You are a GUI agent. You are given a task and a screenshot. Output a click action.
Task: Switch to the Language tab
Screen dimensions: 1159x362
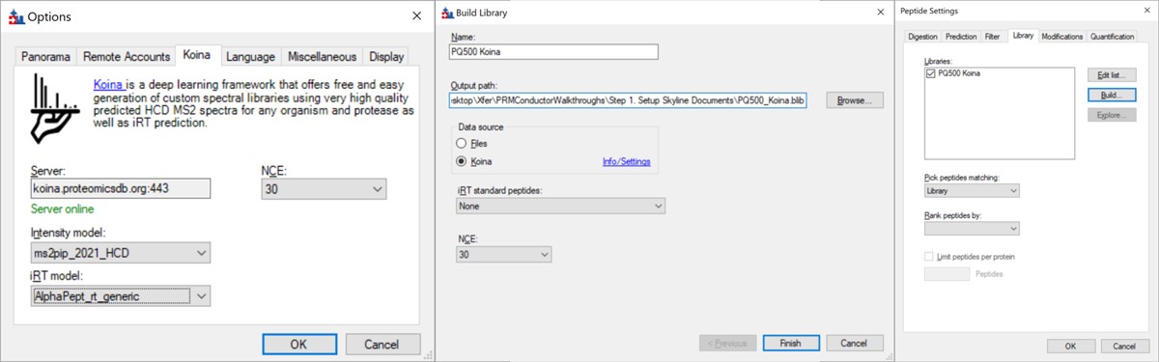coord(251,57)
